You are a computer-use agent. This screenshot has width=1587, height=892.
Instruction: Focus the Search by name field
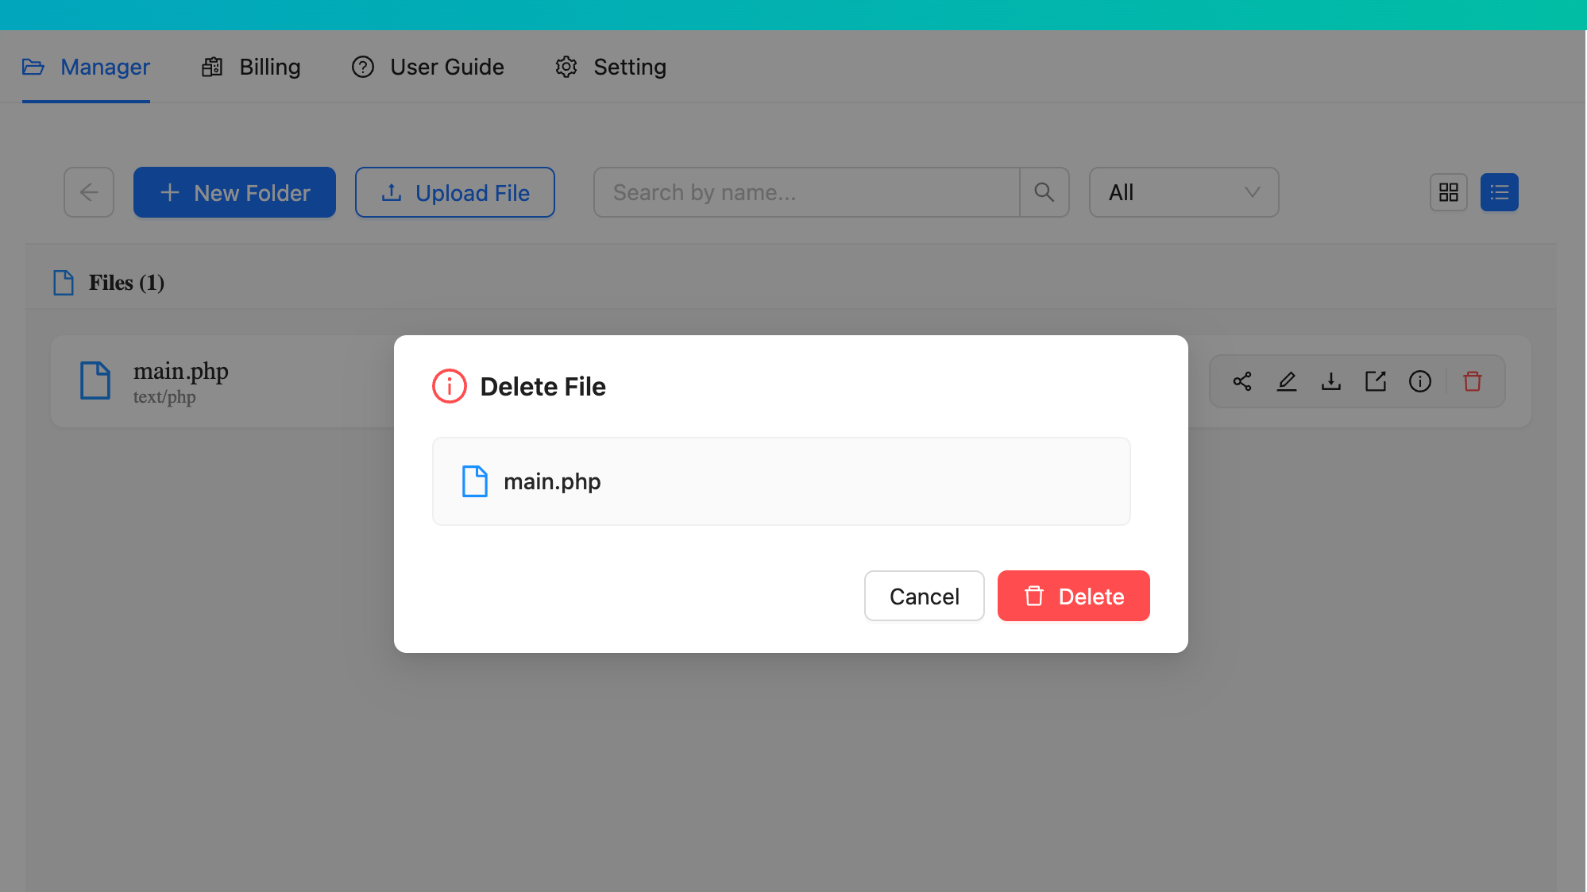click(x=806, y=192)
